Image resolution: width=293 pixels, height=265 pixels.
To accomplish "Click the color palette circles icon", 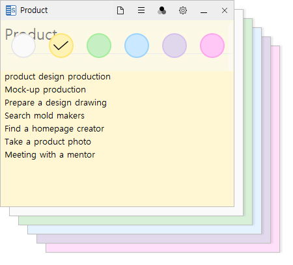I will (162, 10).
